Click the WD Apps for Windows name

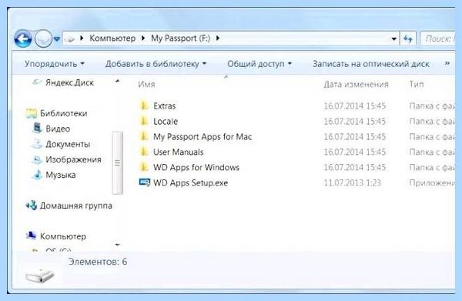(x=196, y=167)
